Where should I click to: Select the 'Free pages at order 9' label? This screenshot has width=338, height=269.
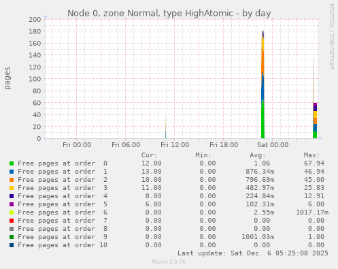pyautogui.click(x=63, y=237)
